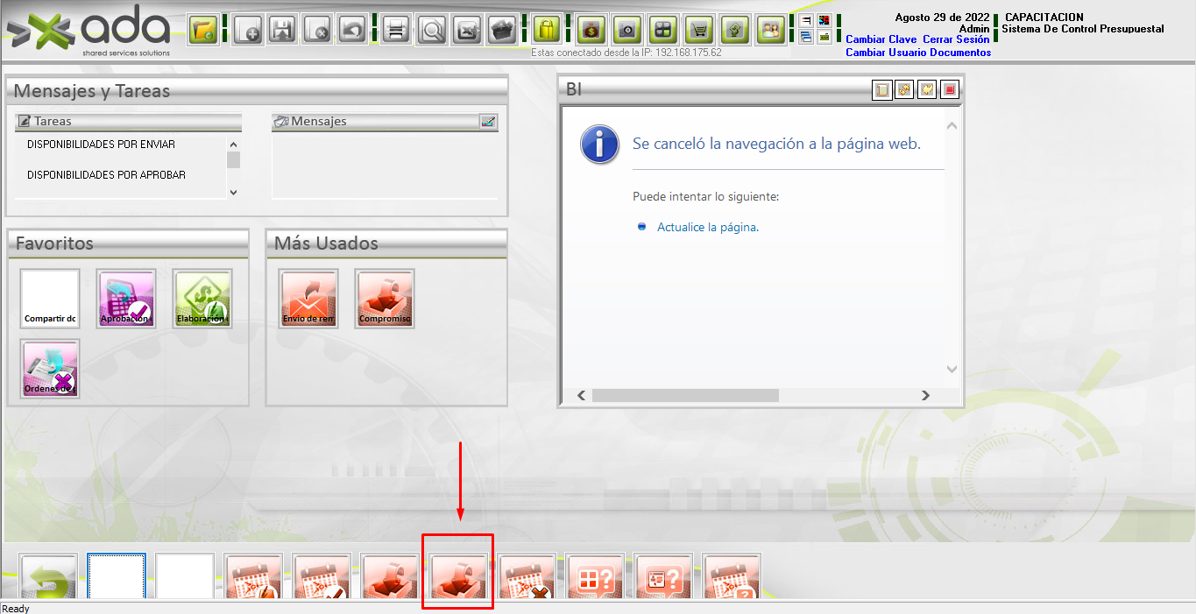
Task: Click the highlighted red inbox tray bottom icon
Action: (x=458, y=577)
